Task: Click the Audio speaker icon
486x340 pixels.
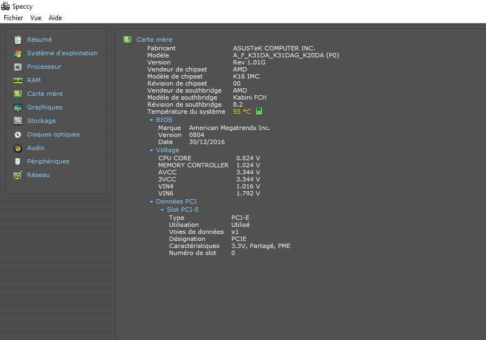Action: 18,148
